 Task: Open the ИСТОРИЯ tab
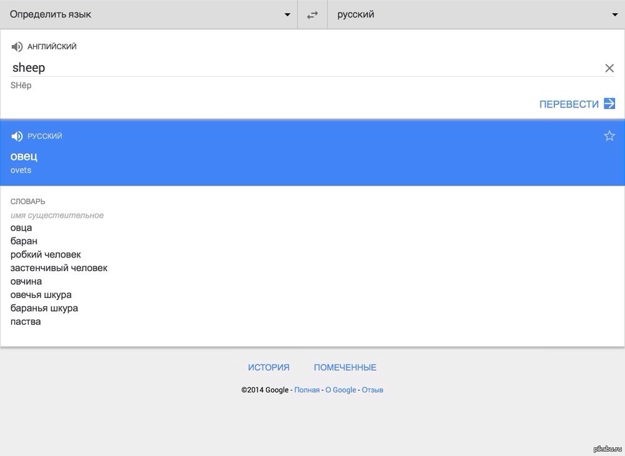(x=269, y=367)
